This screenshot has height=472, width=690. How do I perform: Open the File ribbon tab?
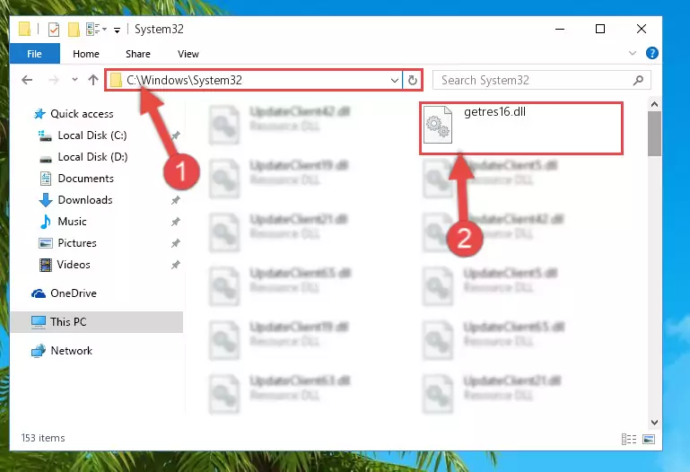point(34,54)
